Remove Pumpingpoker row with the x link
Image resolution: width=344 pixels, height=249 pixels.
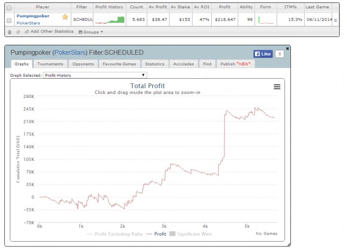point(336,20)
